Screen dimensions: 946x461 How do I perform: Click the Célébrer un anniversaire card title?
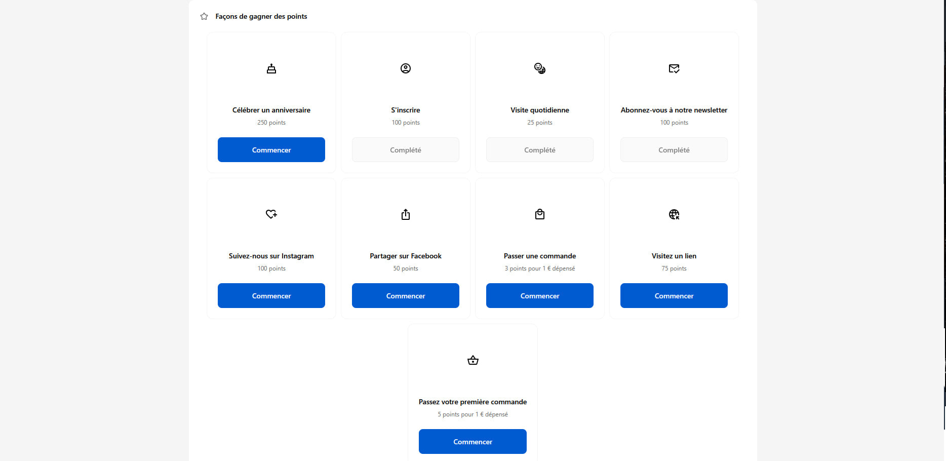tap(271, 110)
